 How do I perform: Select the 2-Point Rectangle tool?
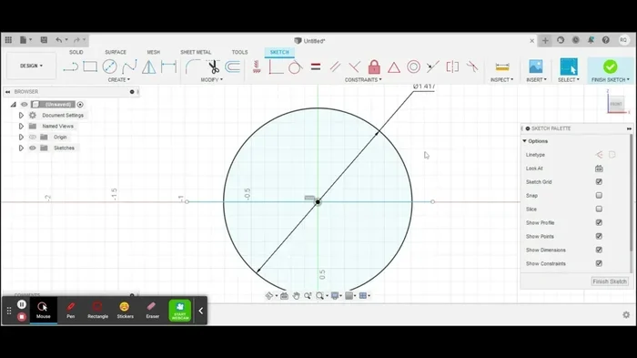click(x=90, y=66)
